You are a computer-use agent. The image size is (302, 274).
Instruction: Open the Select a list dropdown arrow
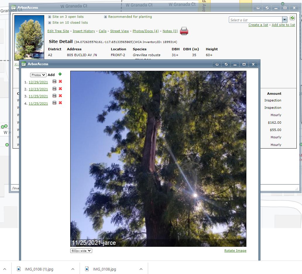[x=285, y=19]
